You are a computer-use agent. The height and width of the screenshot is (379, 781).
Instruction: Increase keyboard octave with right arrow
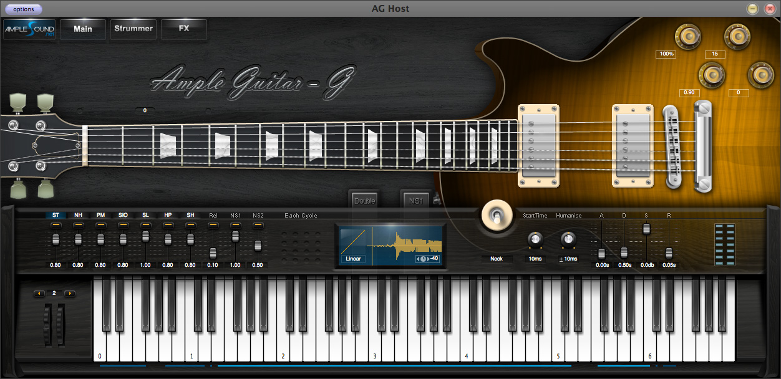[69, 293]
